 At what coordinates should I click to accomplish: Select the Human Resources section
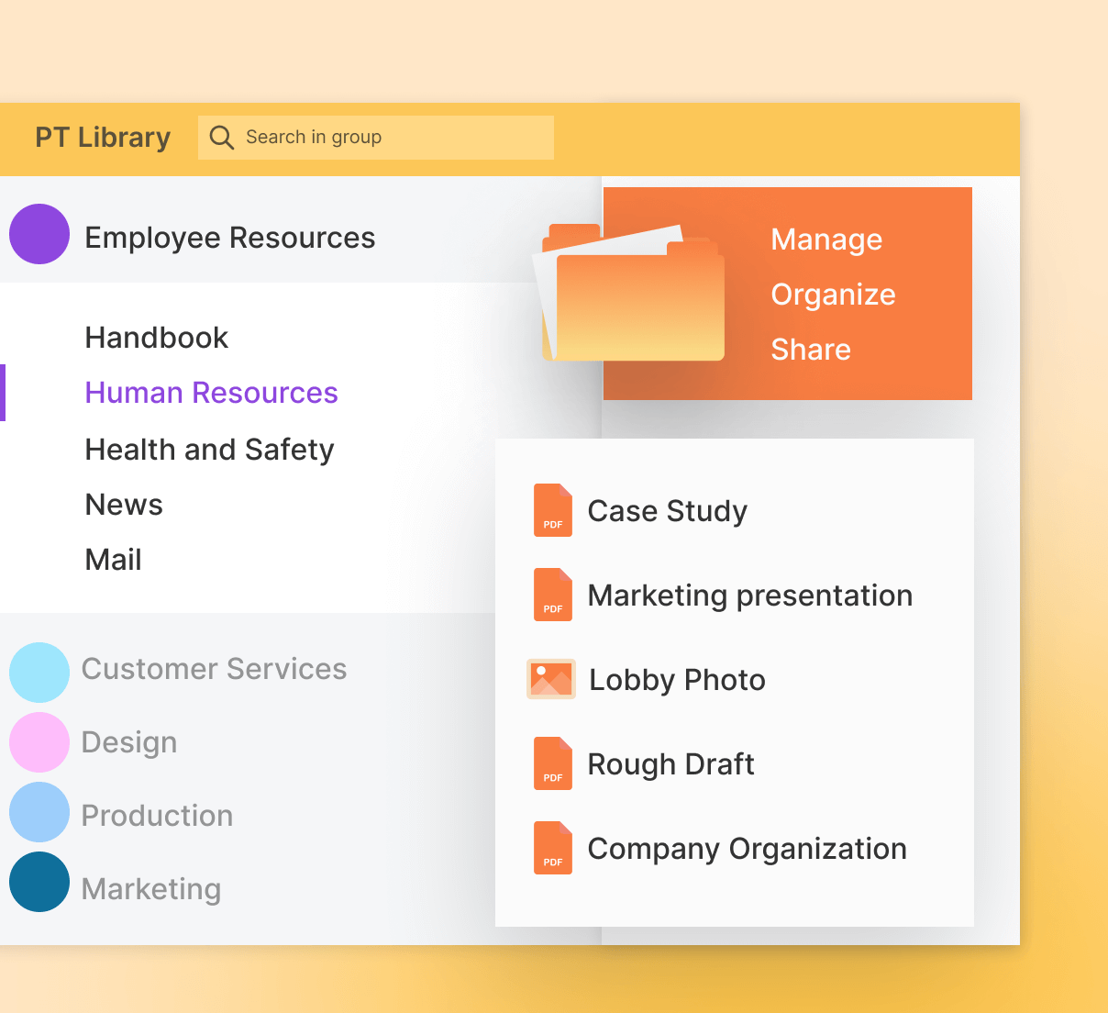tap(211, 392)
